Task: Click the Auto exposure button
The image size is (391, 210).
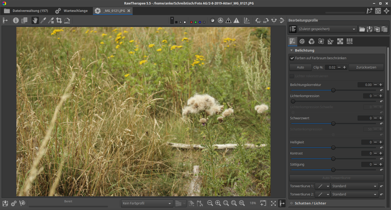Action: click(300, 67)
